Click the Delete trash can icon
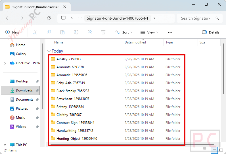 click(x=103, y=32)
